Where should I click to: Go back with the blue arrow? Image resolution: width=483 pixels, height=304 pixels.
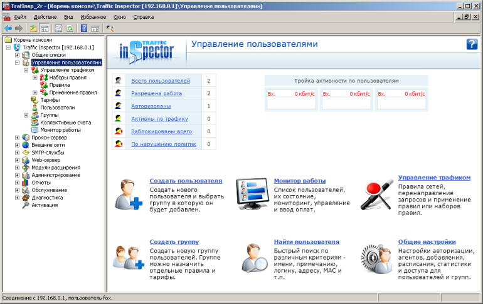[x=8, y=29]
